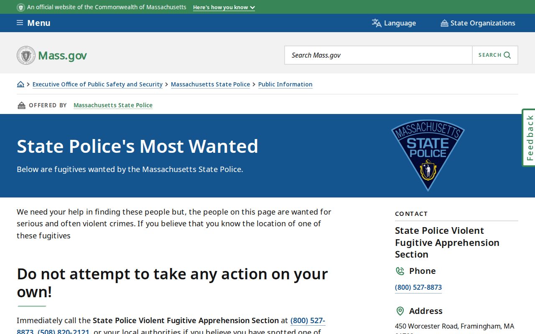The height and width of the screenshot is (334, 535).
Task: Click the Offered By building icon
Action: (x=21, y=105)
